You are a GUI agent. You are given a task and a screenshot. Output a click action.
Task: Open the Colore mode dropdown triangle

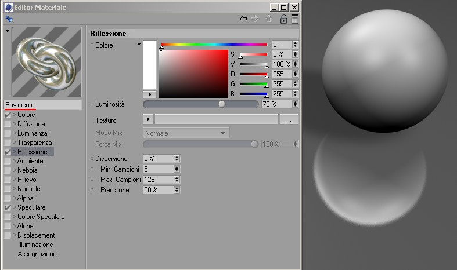[139, 44]
